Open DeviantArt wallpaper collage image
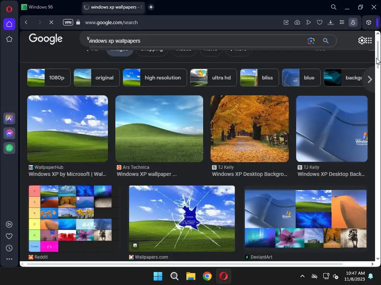 [x=305, y=219]
